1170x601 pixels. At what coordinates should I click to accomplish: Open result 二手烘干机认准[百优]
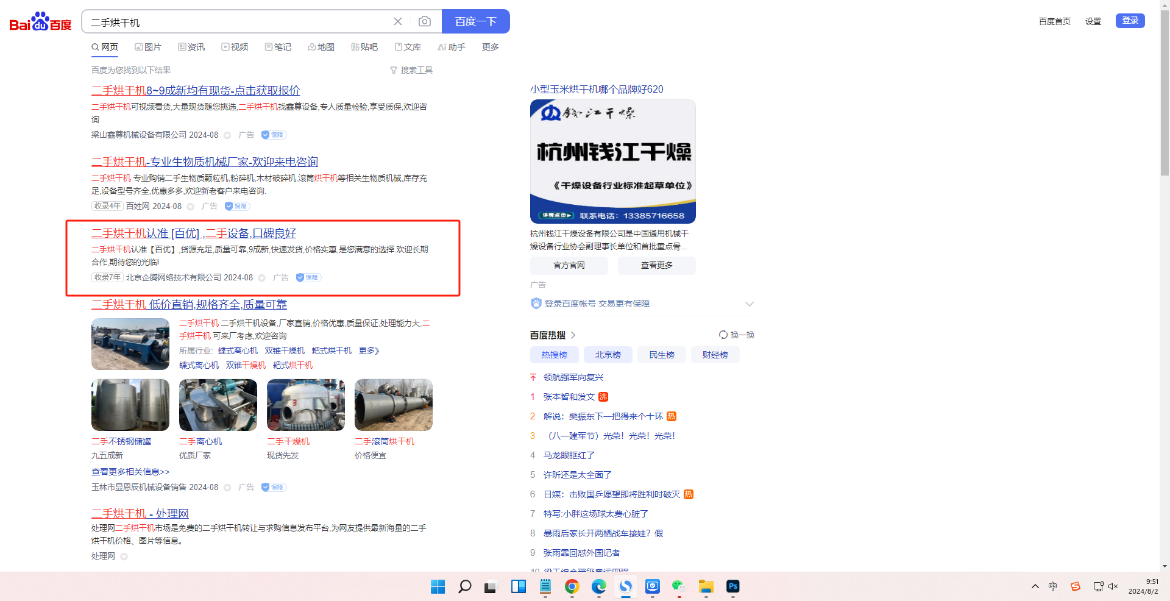click(x=194, y=233)
